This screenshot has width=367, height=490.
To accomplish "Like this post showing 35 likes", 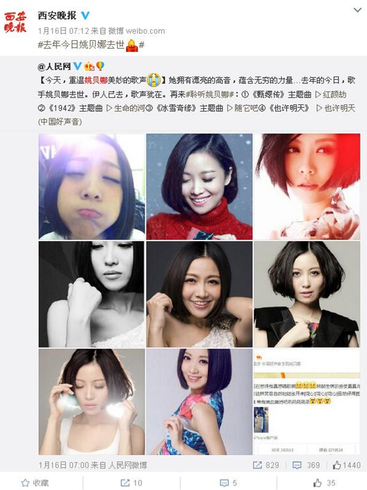I will 324,483.
